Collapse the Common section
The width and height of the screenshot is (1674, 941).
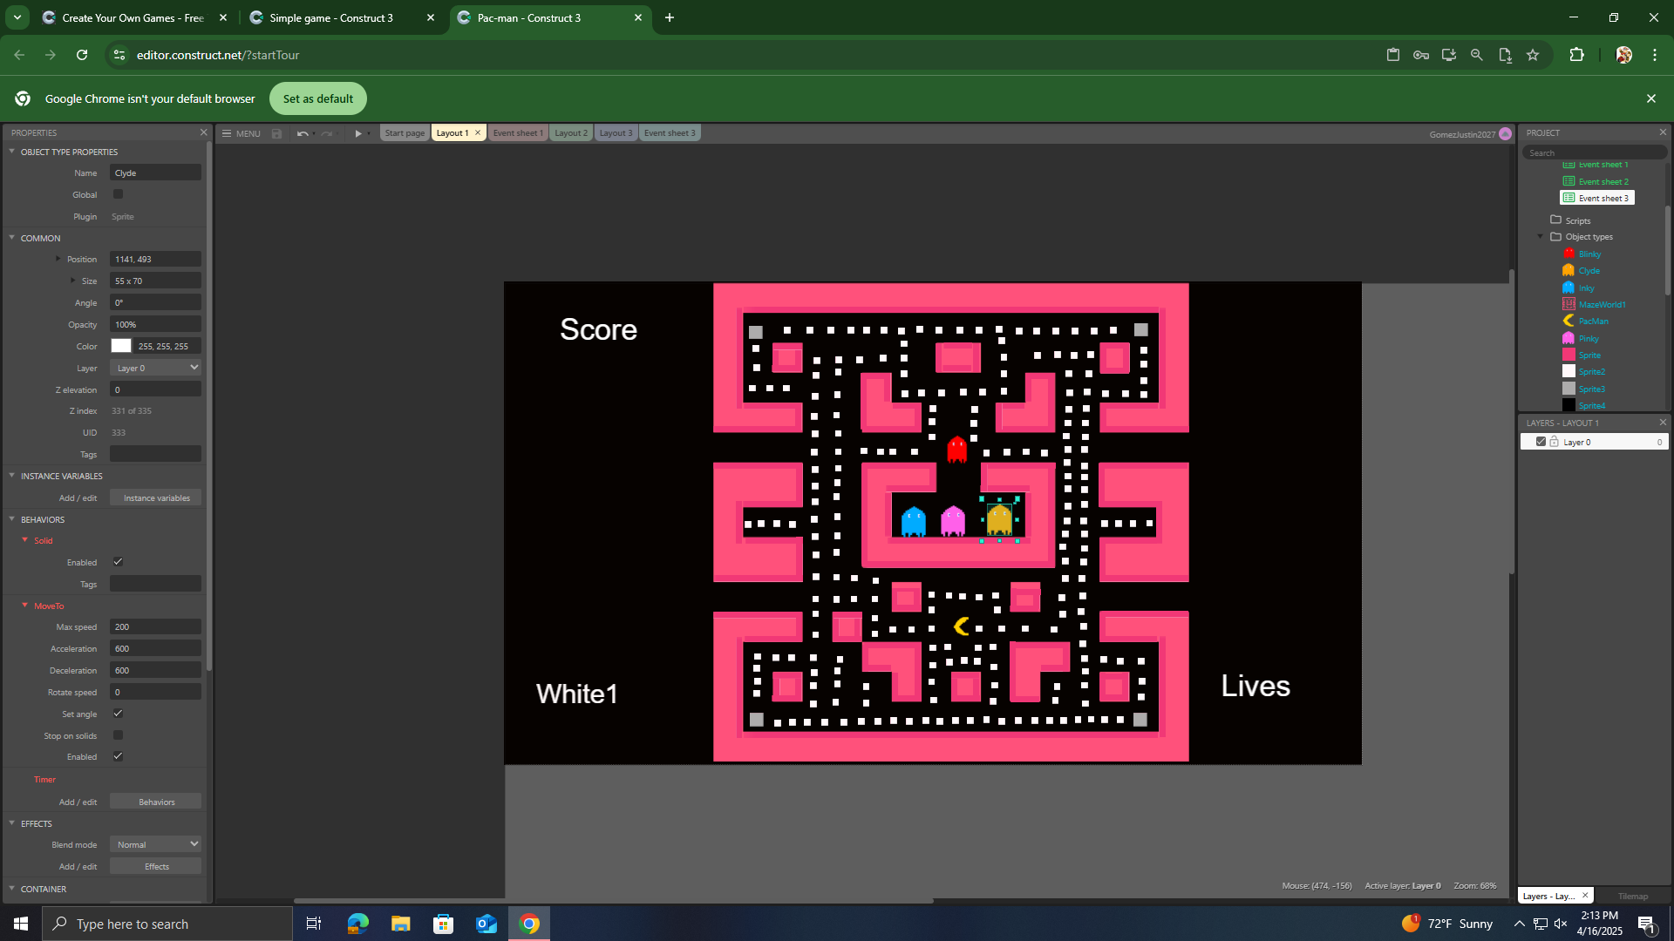click(x=12, y=238)
